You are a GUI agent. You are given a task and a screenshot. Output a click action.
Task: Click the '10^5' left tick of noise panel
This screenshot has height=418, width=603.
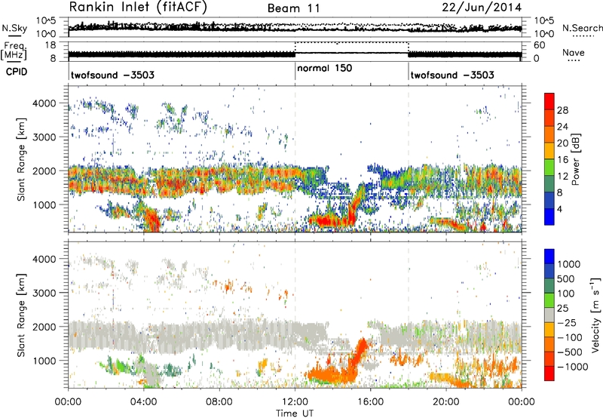[46, 20]
